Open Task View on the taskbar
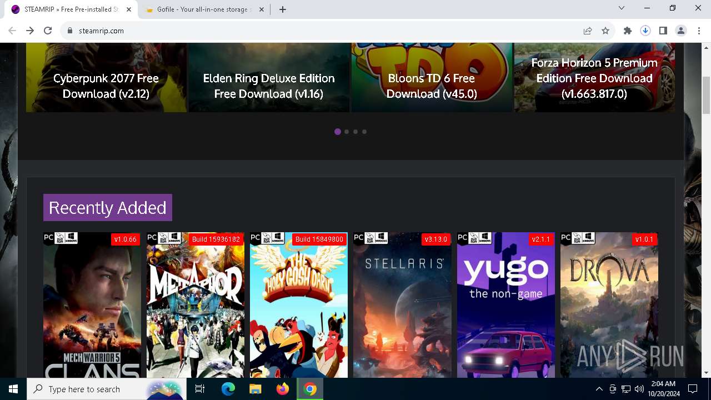Viewport: 711px width, 400px height. coord(201,389)
